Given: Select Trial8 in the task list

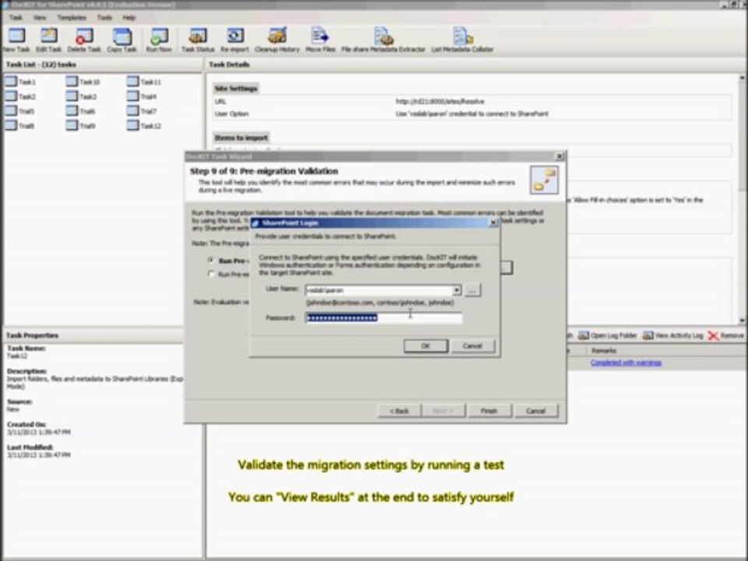Looking at the screenshot, I should [20, 126].
